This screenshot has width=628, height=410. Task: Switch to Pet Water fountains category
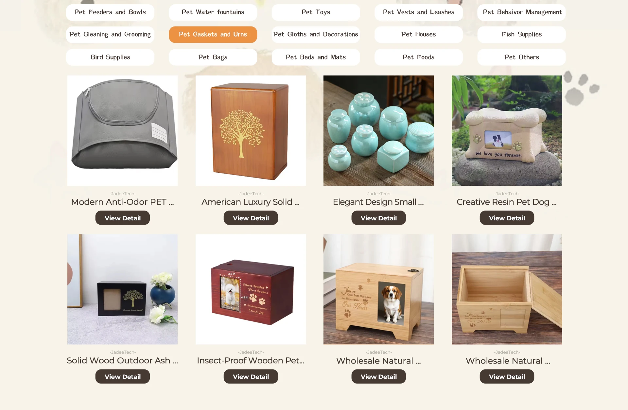point(213,12)
